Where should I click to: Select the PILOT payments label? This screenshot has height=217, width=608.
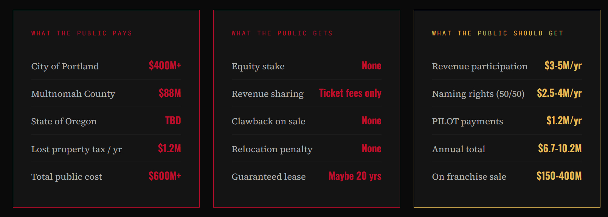pos(467,121)
